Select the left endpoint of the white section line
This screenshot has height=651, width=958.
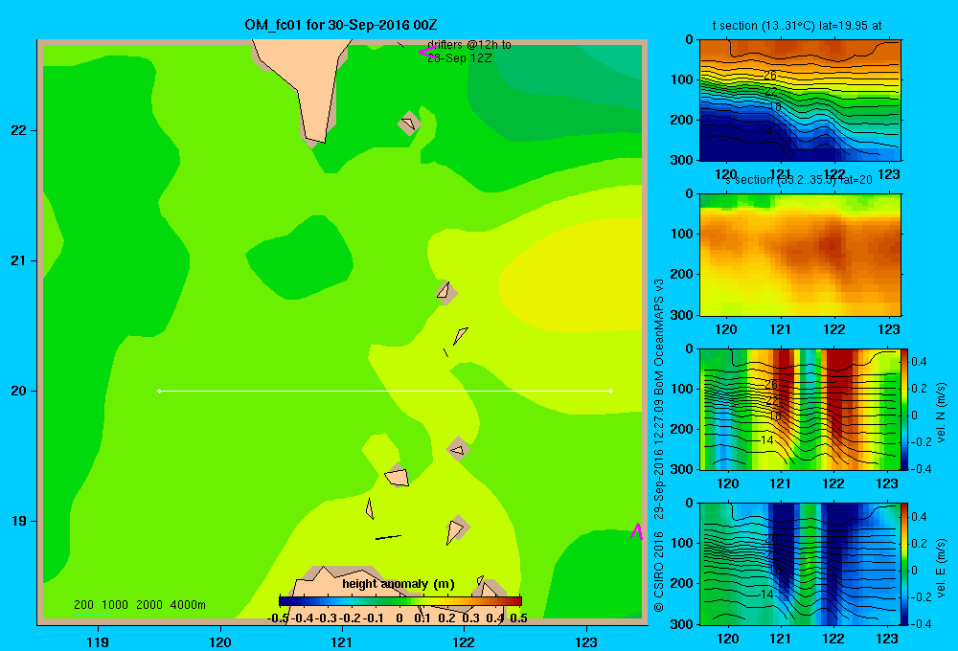[x=159, y=391]
